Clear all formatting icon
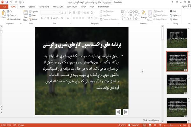 70,13
